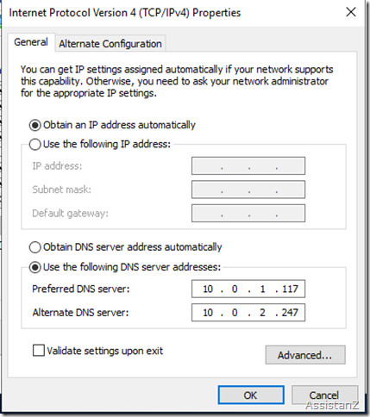Select the General tab
The image size is (370, 417).
point(31,42)
